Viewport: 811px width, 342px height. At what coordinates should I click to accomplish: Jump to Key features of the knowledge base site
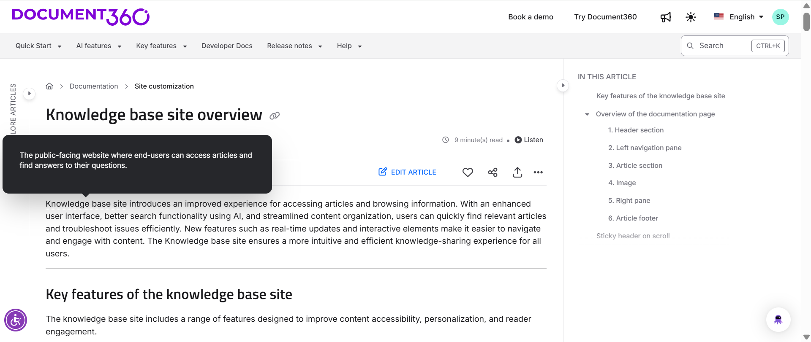click(x=661, y=96)
